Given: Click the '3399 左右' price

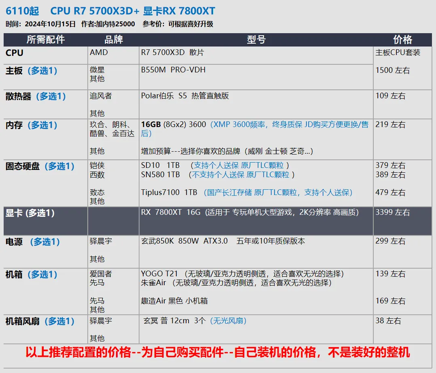Looking at the screenshot, I should [393, 212].
